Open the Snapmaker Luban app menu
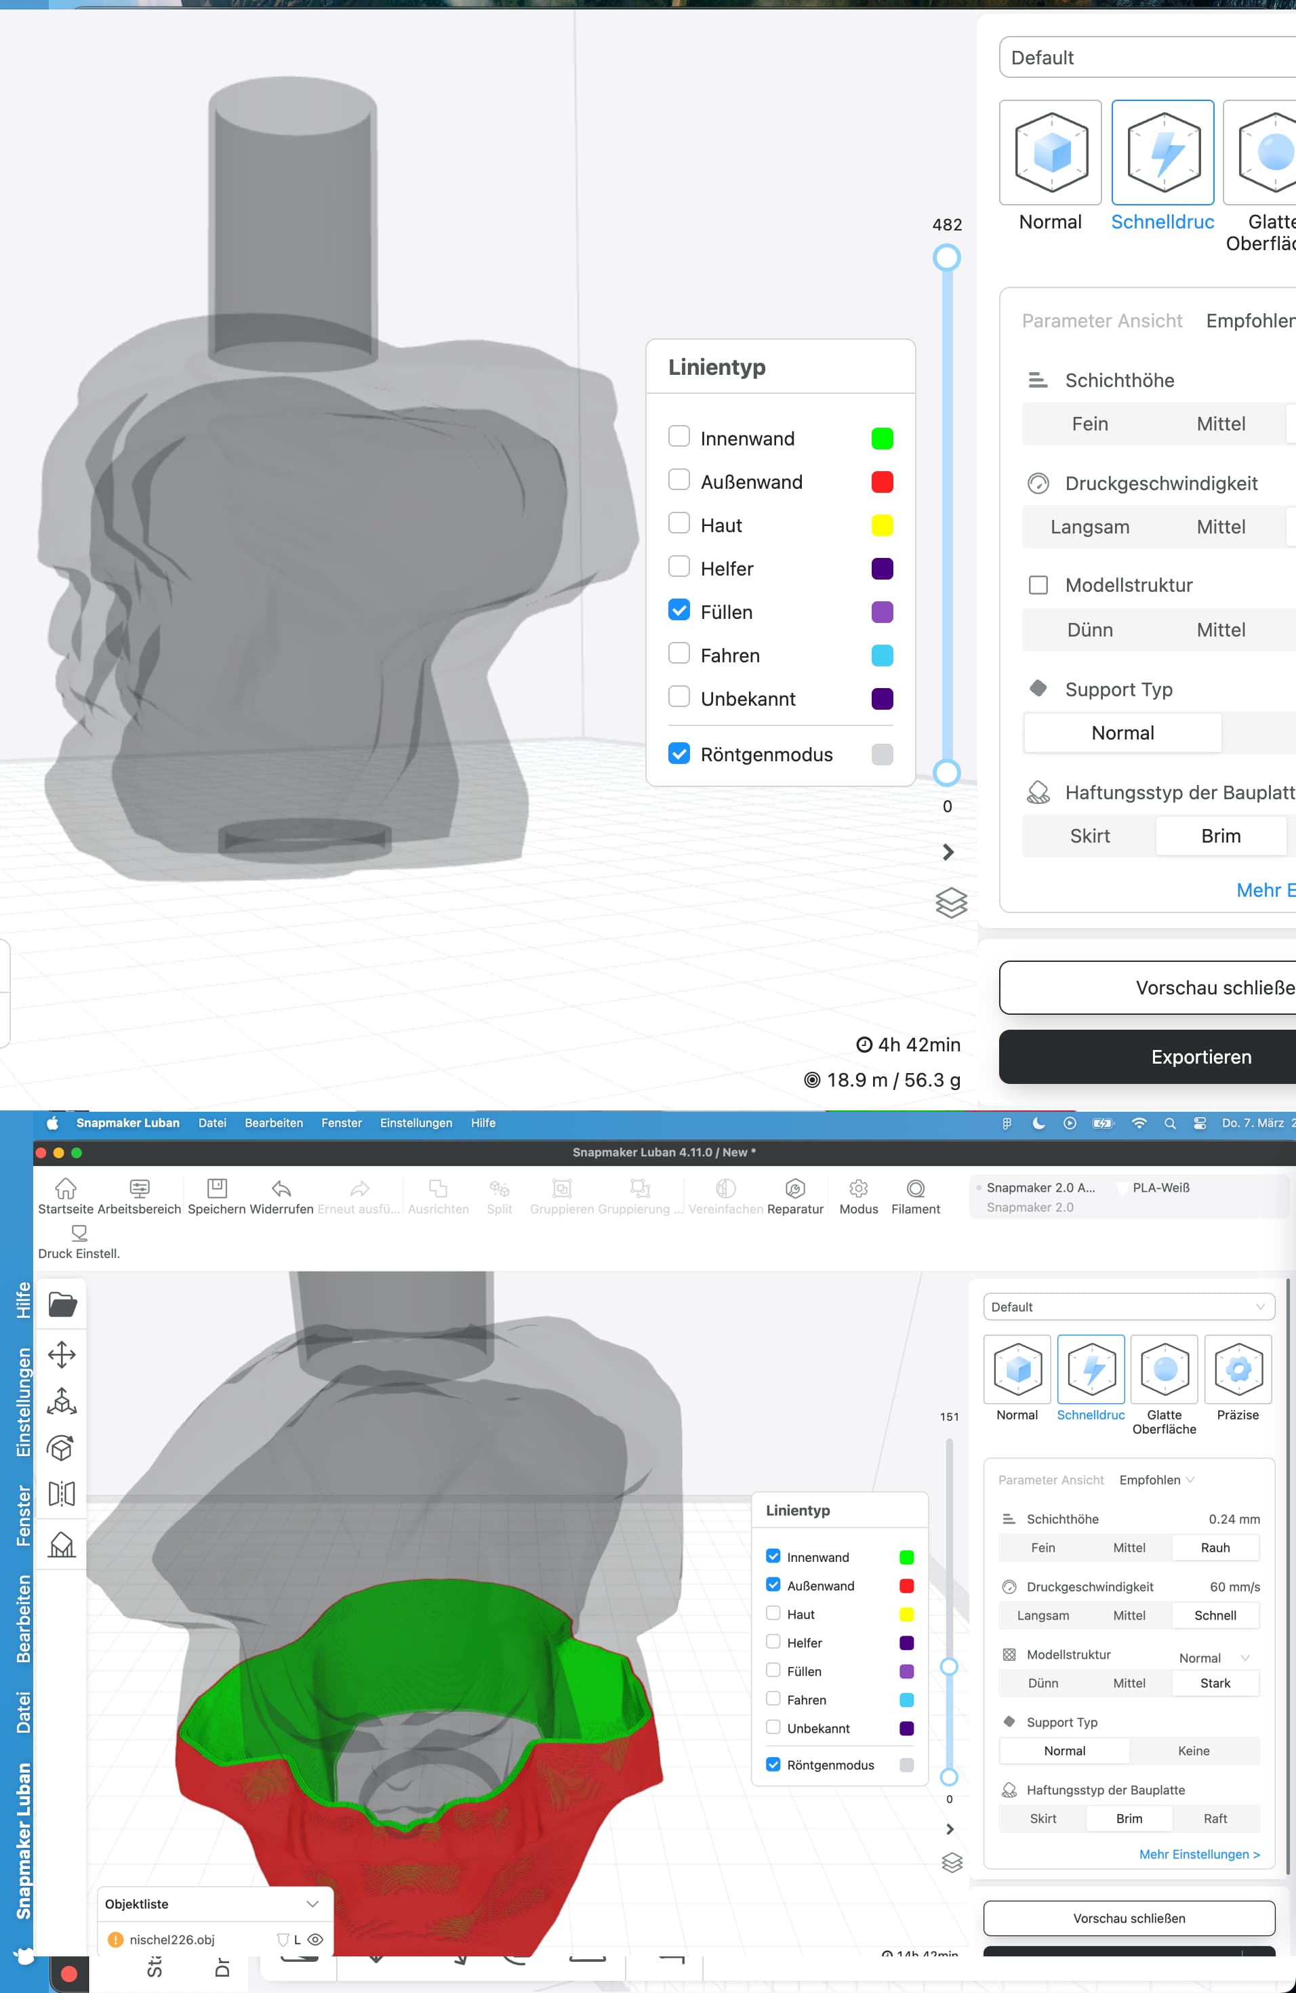 128,1123
